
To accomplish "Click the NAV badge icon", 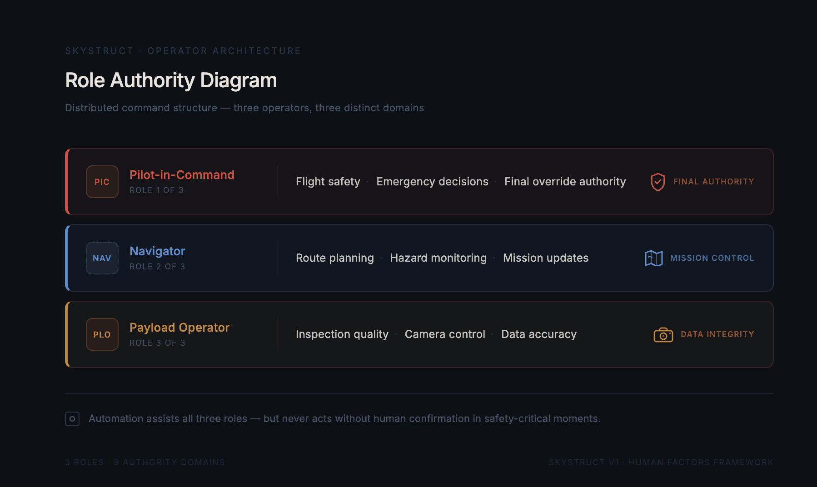I will [x=102, y=258].
